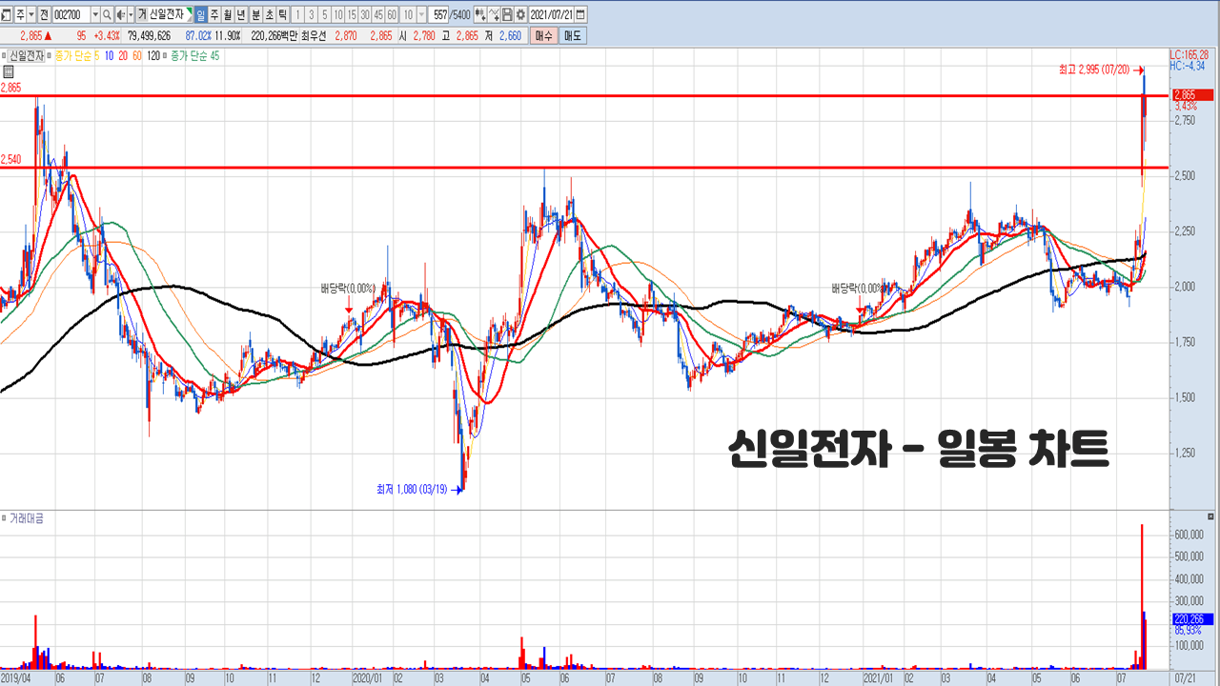Click the 10 moving average legend
This screenshot has width=1220, height=686.
pos(109,55)
